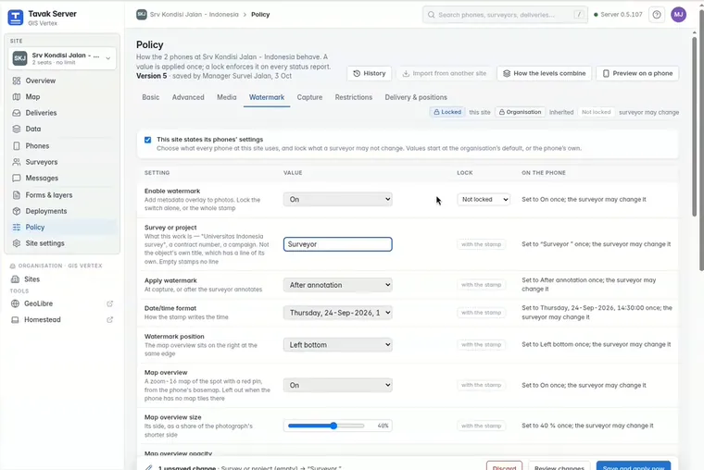Click the pencil icon beside unsaved change

[x=148, y=467]
